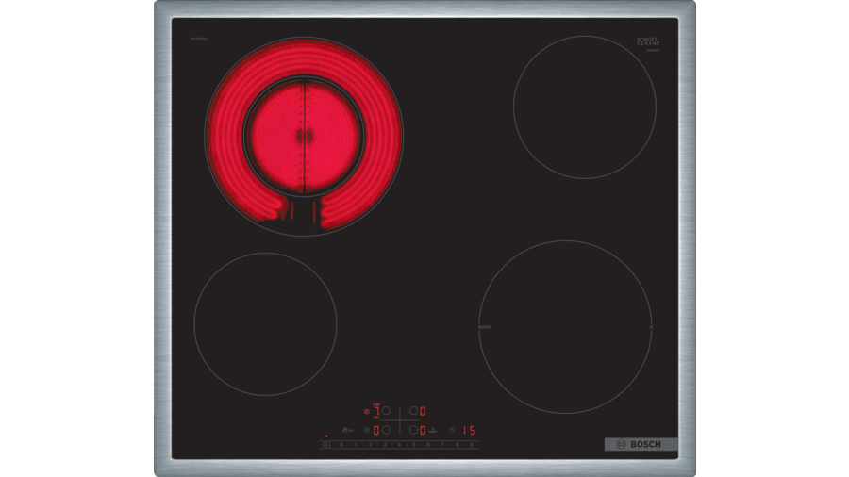Click the Bosch logo badge
The width and height of the screenshot is (849, 477).
[x=641, y=444]
